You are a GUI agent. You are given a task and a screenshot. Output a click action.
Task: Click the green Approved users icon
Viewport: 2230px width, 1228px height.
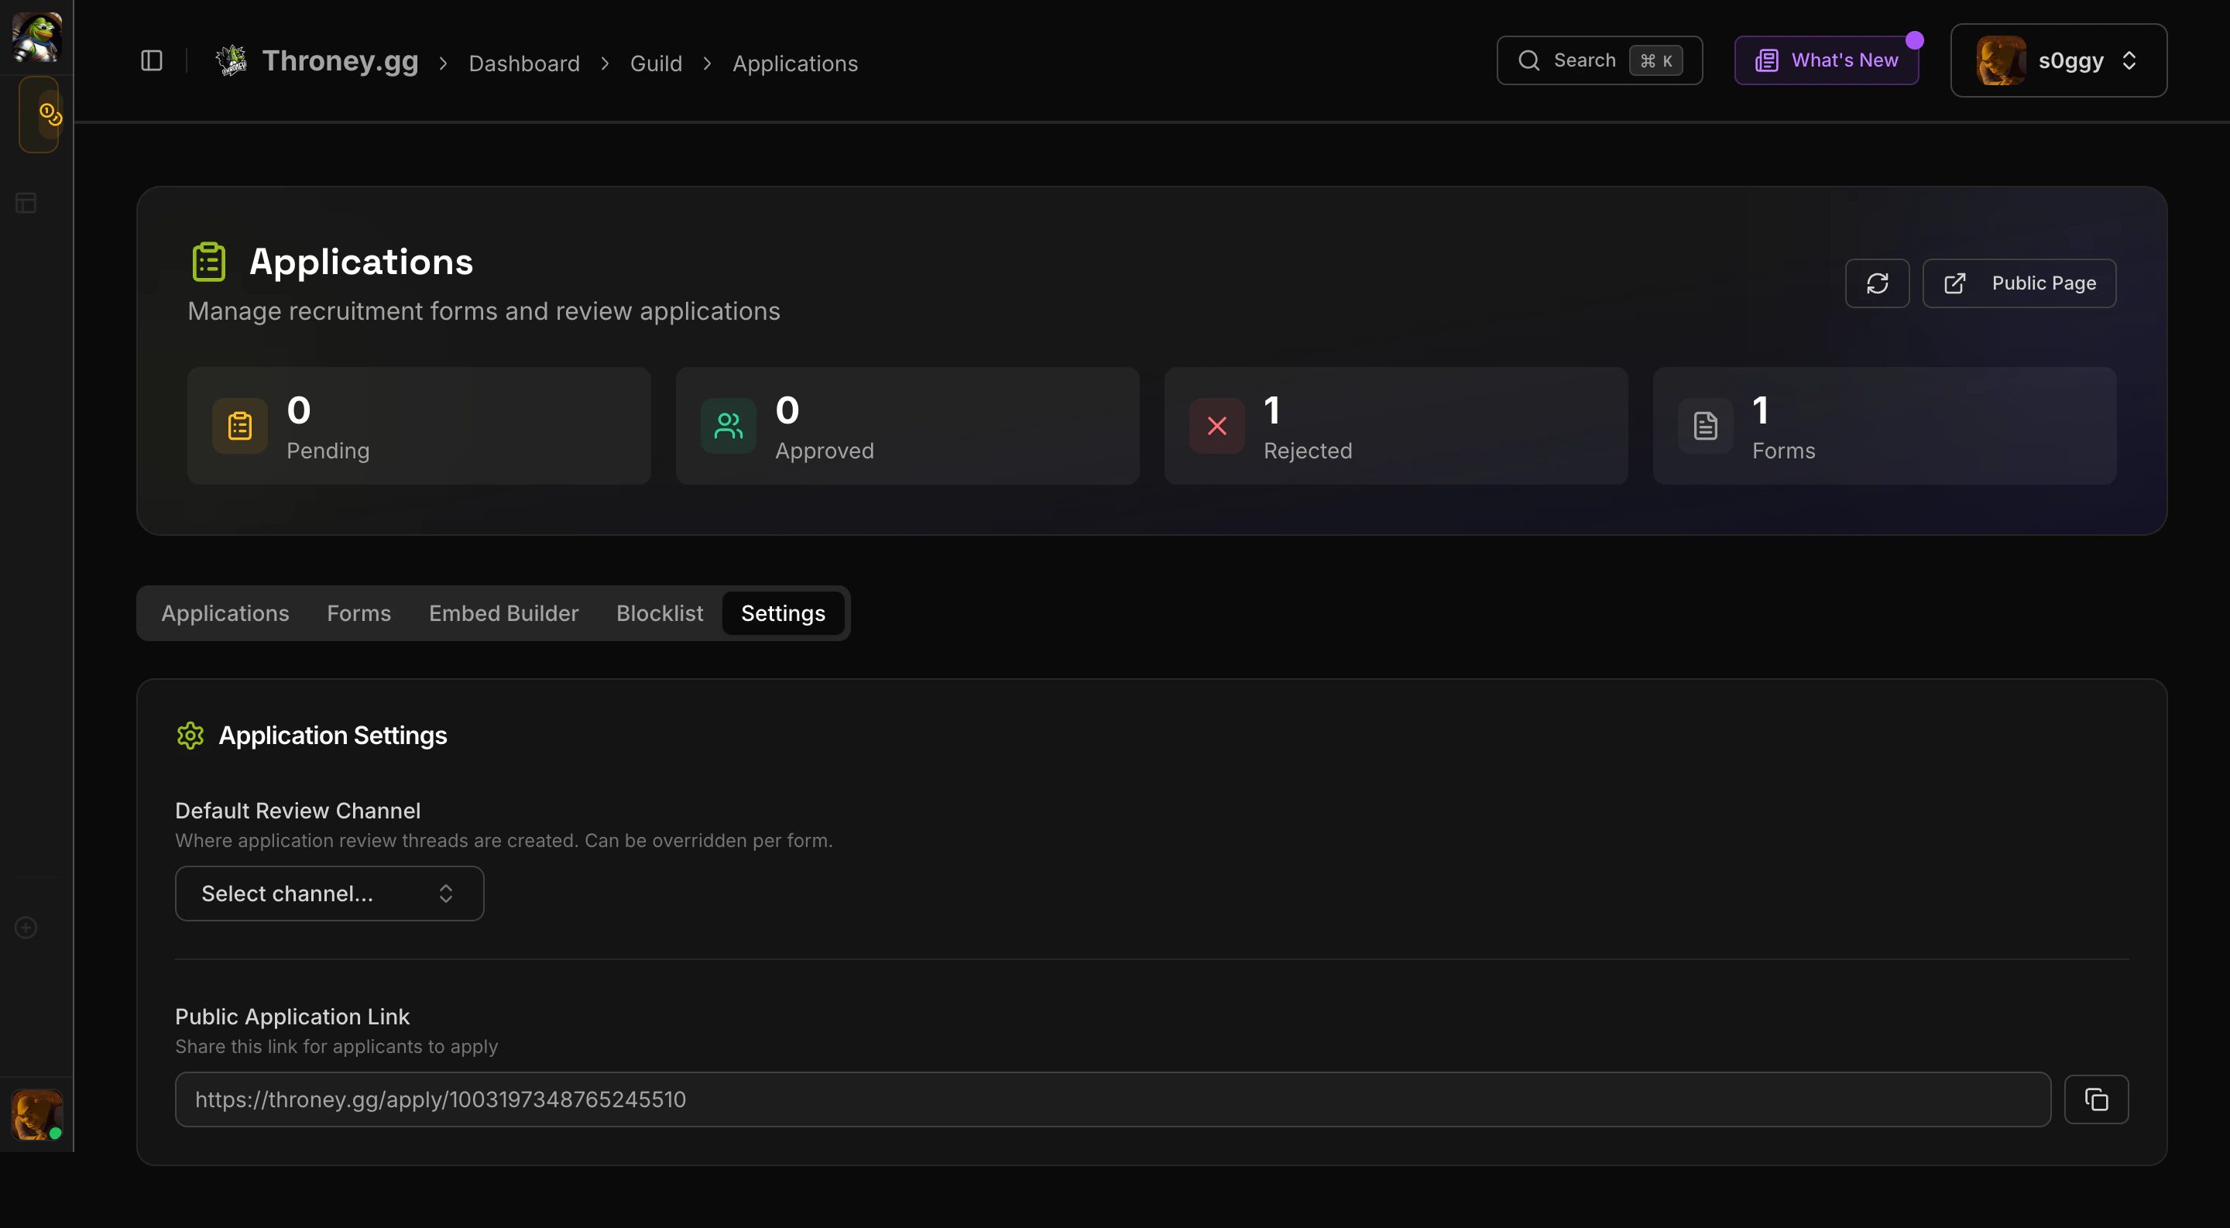coord(728,426)
